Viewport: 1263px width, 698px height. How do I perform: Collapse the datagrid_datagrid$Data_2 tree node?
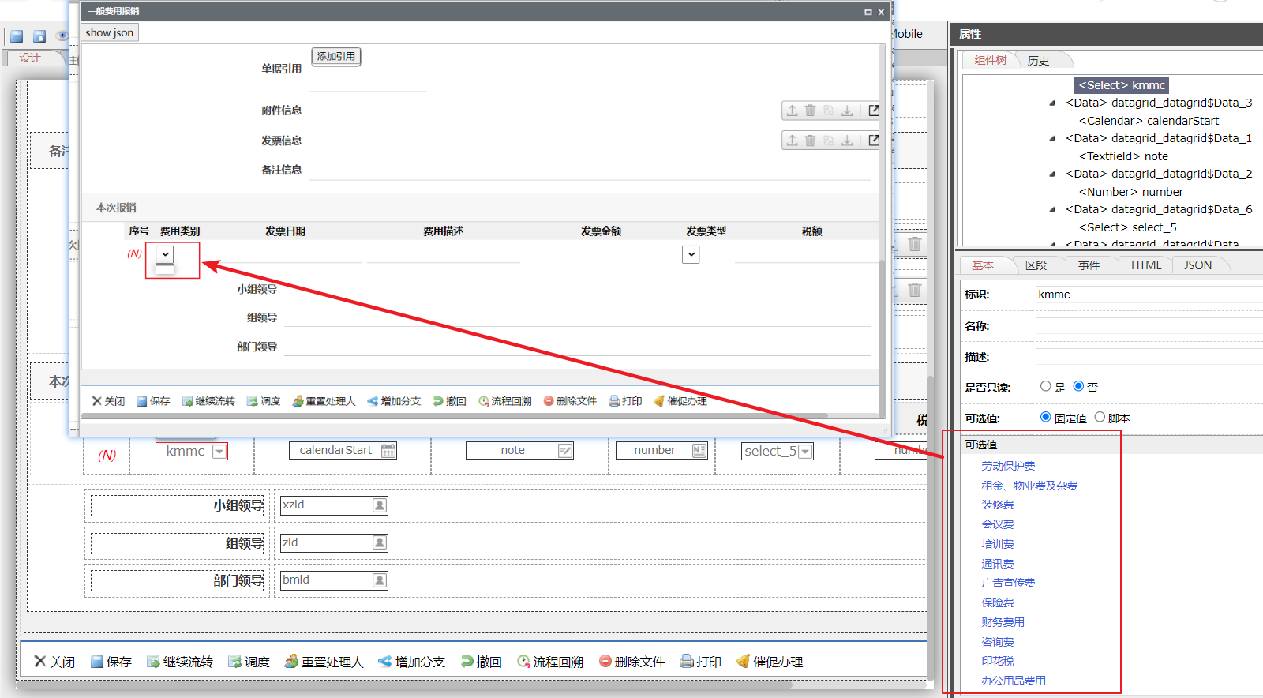pos(1052,174)
